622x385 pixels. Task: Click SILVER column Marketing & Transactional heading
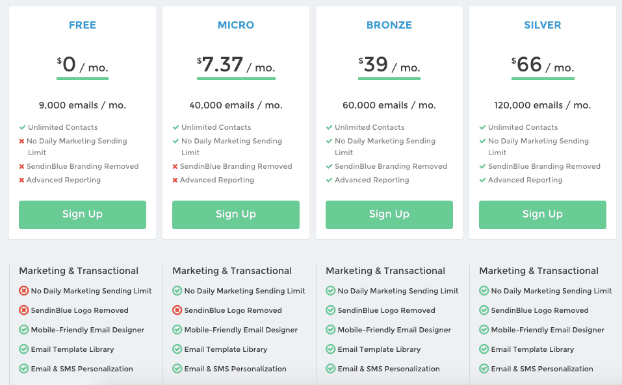click(x=539, y=271)
